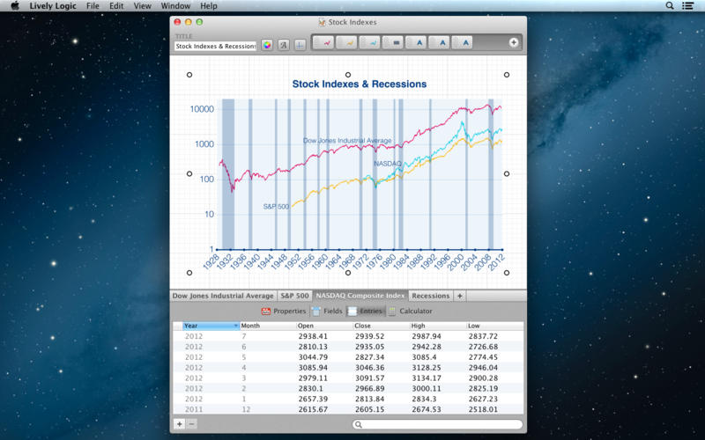Image resolution: width=705 pixels, height=440 pixels.
Task: Open Spotlight search in menu bar
Action: pos(670,5)
